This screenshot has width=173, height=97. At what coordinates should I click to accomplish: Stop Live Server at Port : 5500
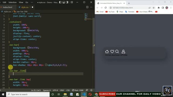[78, 90]
